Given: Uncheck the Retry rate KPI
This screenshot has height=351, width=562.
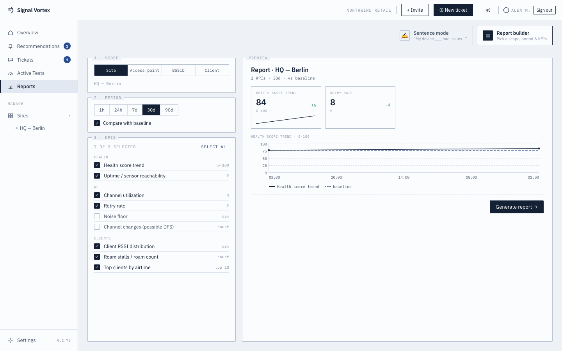Looking at the screenshot, I should (x=97, y=206).
